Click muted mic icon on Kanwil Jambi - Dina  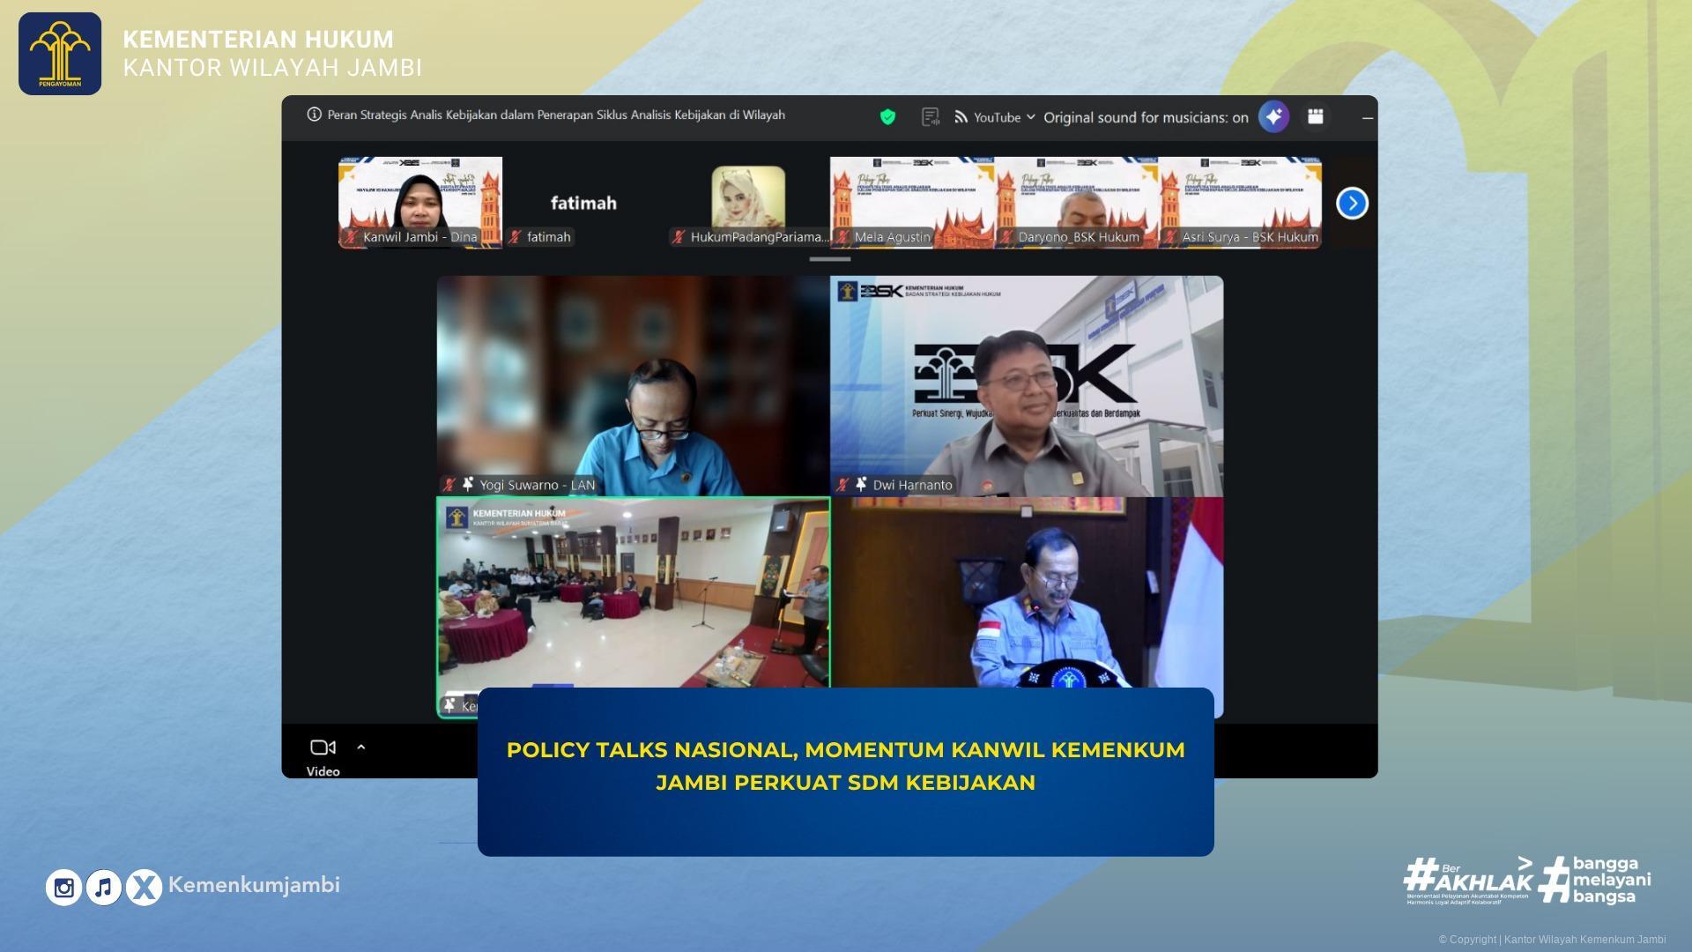(351, 237)
